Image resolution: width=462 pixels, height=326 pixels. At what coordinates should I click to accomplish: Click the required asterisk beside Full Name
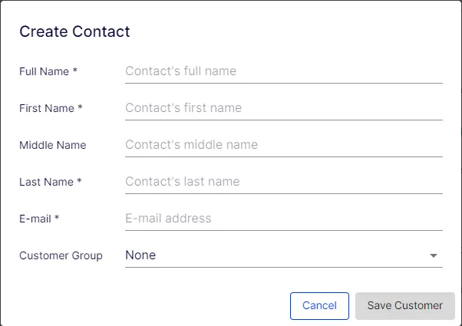point(75,71)
